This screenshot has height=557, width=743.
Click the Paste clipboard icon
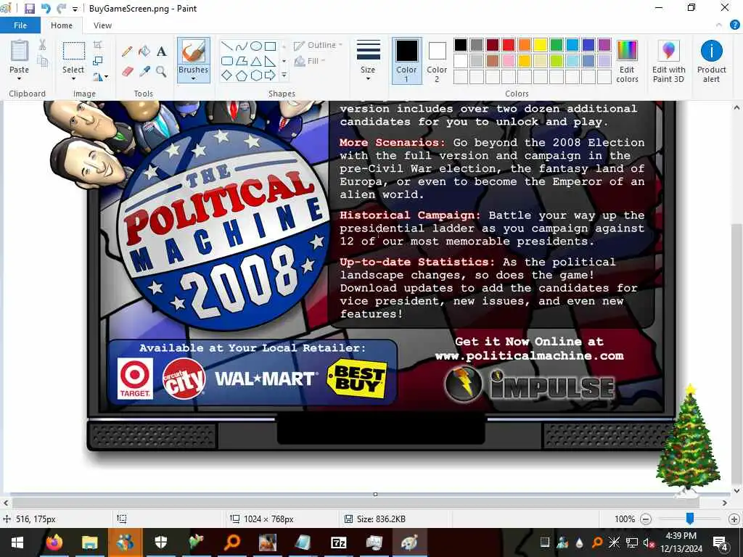pyautogui.click(x=20, y=51)
